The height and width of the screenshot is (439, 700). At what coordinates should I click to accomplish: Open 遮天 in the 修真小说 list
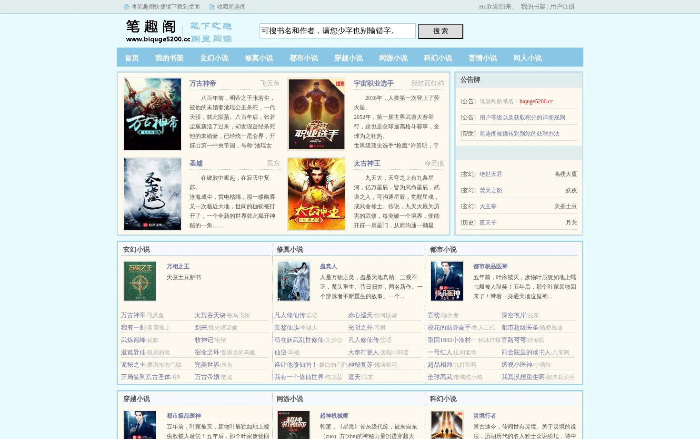pyautogui.click(x=354, y=377)
